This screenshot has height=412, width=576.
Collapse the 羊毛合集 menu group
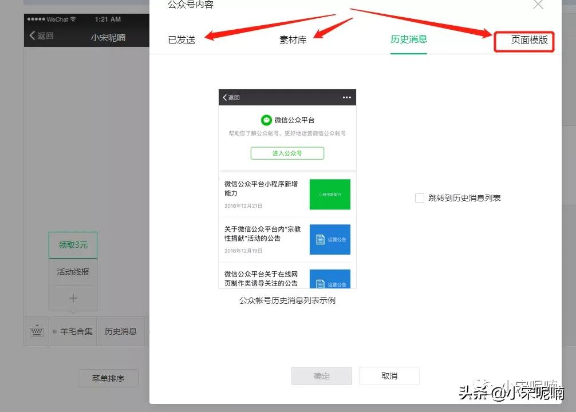pyautogui.click(x=73, y=331)
